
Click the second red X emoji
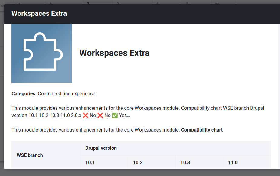point(100,116)
